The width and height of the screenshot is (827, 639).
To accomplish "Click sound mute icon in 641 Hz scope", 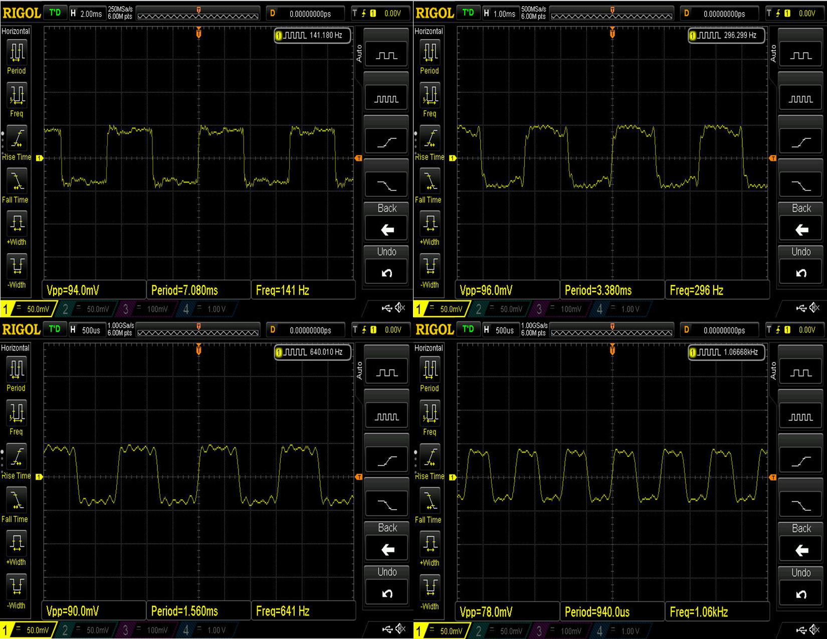I will tap(400, 628).
